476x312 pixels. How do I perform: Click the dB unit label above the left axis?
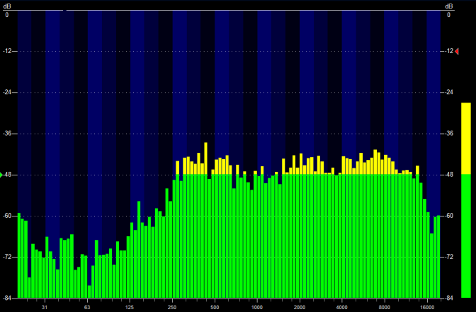6,6
